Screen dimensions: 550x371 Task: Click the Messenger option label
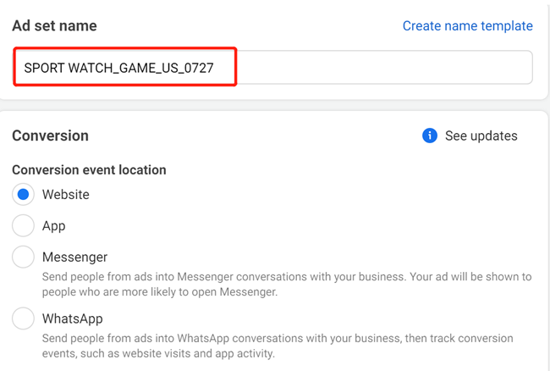pos(74,257)
